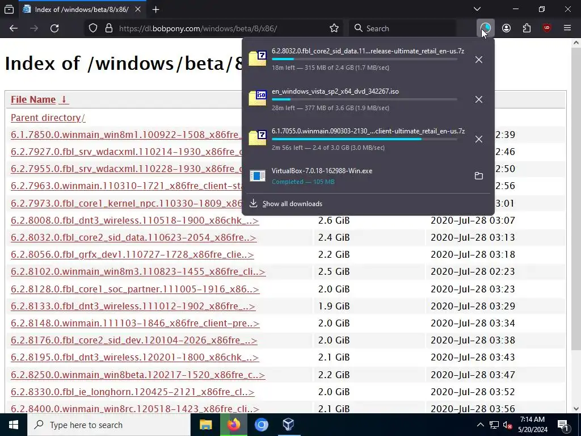Viewport: 581px width, 436px height.
Task: Click the page vertical scrollbar
Action: pos(576,200)
